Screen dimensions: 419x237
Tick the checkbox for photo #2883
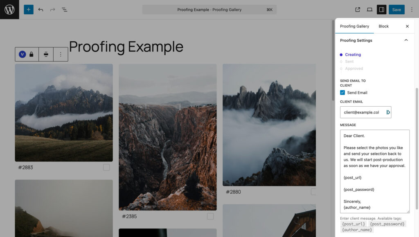click(x=106, y=167)
